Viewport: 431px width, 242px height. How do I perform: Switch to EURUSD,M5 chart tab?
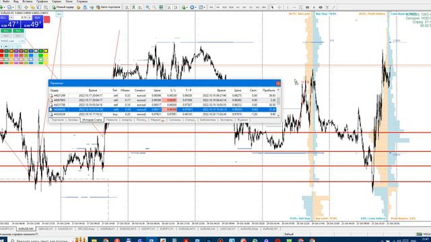tap(26, 229)
